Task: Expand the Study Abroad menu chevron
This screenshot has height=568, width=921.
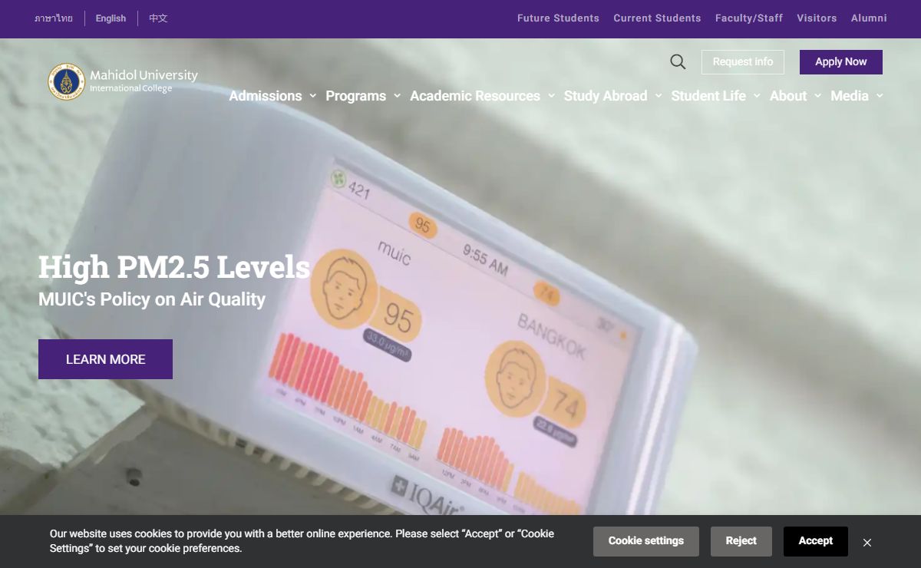Action: click(659, 96)
